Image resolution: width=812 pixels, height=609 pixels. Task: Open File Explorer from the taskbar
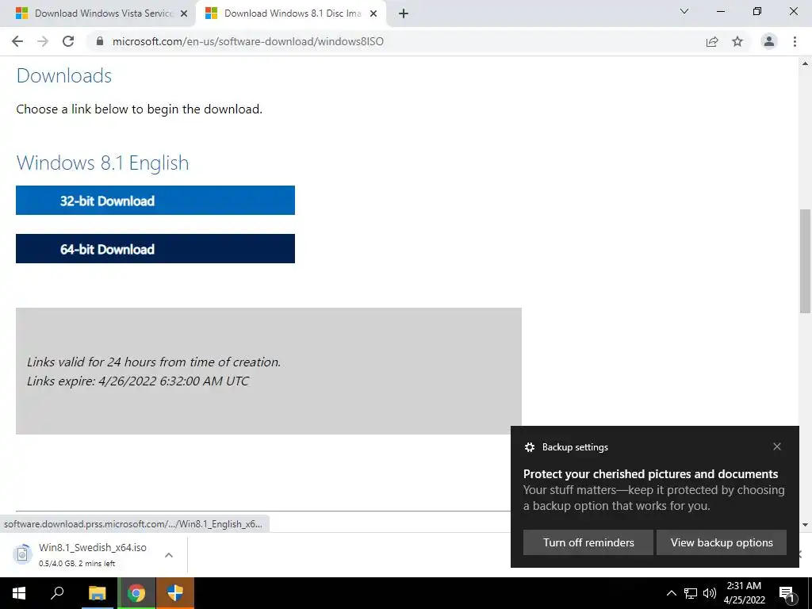click(x=97, y=593)
